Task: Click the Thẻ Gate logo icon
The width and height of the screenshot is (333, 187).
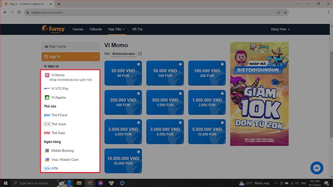Action: click(47, 133)
